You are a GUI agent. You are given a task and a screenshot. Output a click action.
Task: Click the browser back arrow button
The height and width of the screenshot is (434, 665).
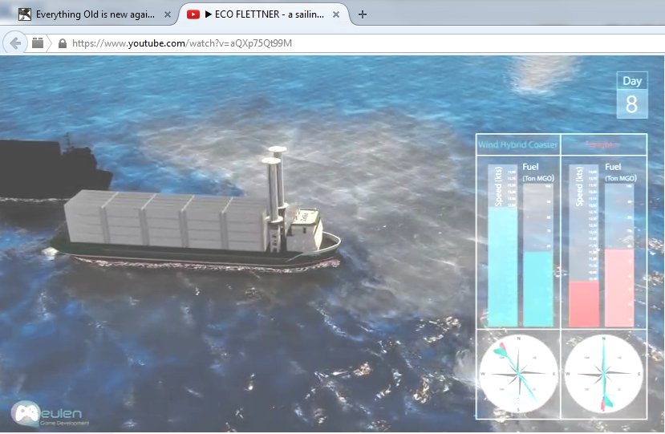click(x=14, y=43)
